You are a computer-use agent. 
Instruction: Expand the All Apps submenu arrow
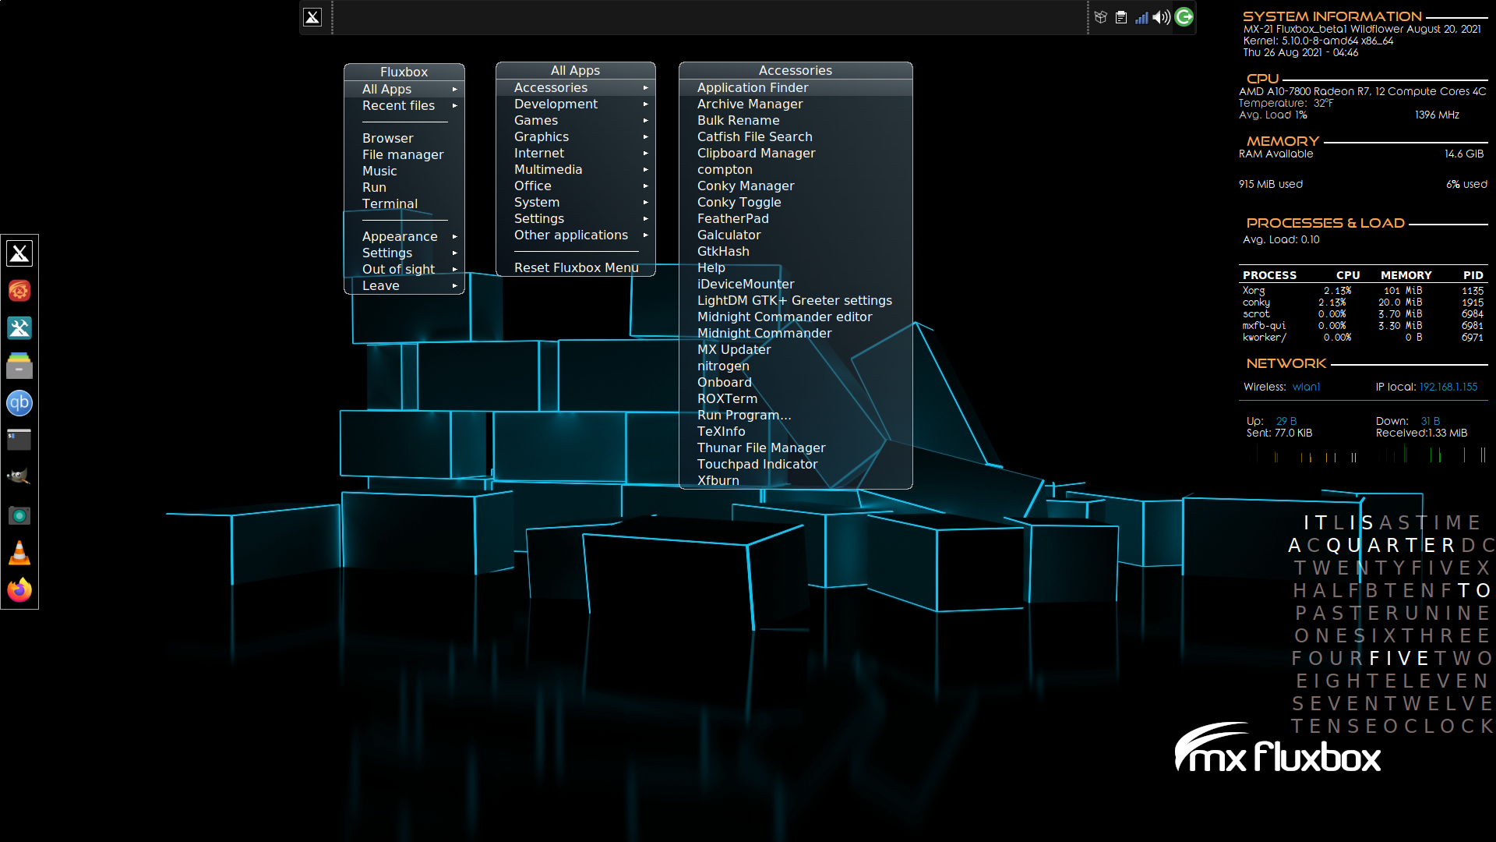pos(454,90)
